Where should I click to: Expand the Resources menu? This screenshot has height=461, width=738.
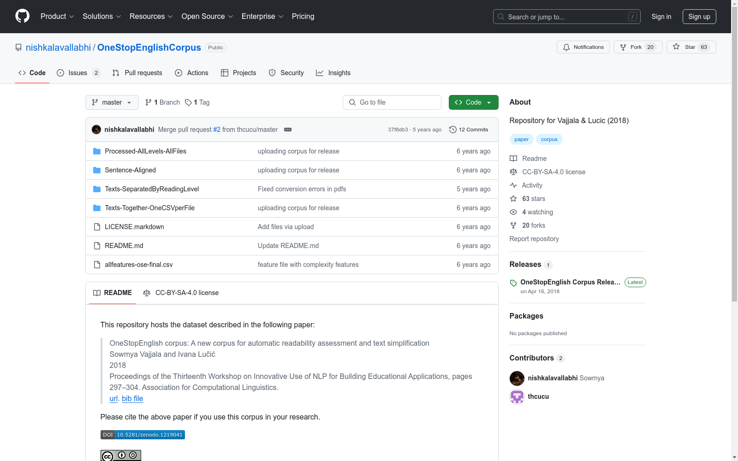[151, 17]
